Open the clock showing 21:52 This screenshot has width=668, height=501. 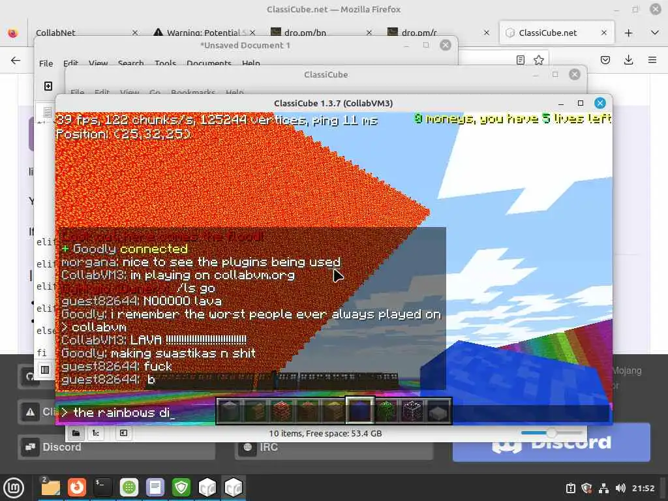coord(643,488)
